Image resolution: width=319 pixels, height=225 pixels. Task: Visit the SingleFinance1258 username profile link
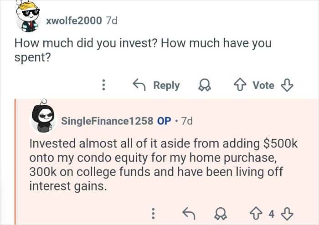(107, 121)
